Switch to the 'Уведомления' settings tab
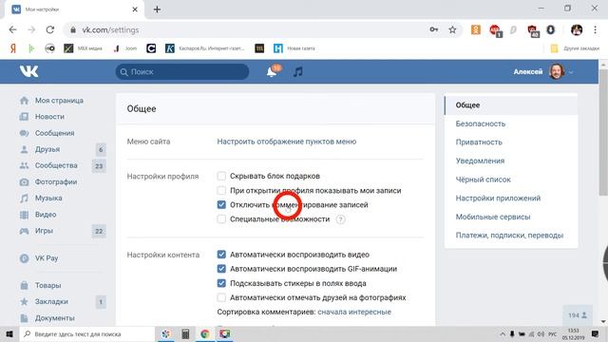The image size is (608, 342). [x=480, y=161]
